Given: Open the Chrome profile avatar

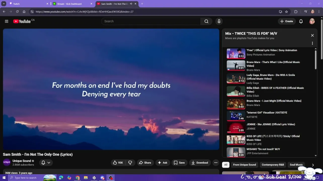Looking at the screenshot, I should 313,12.
